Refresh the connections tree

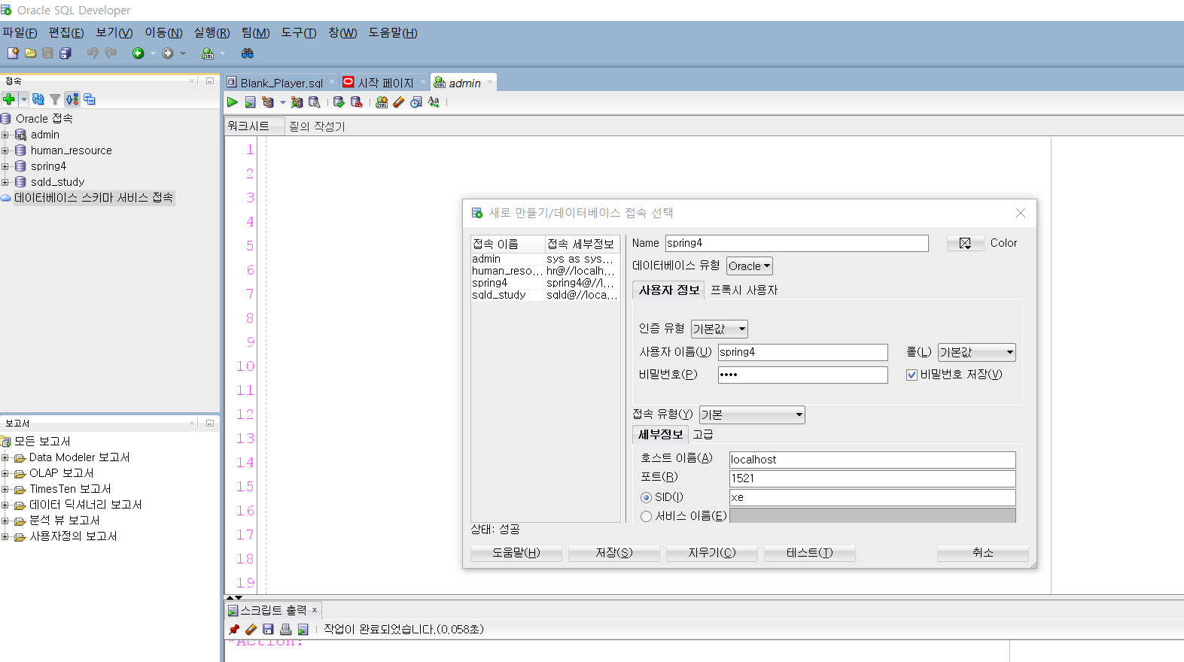(x=38, y=99)
